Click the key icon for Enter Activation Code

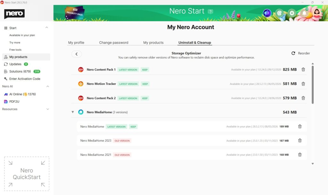6,79
